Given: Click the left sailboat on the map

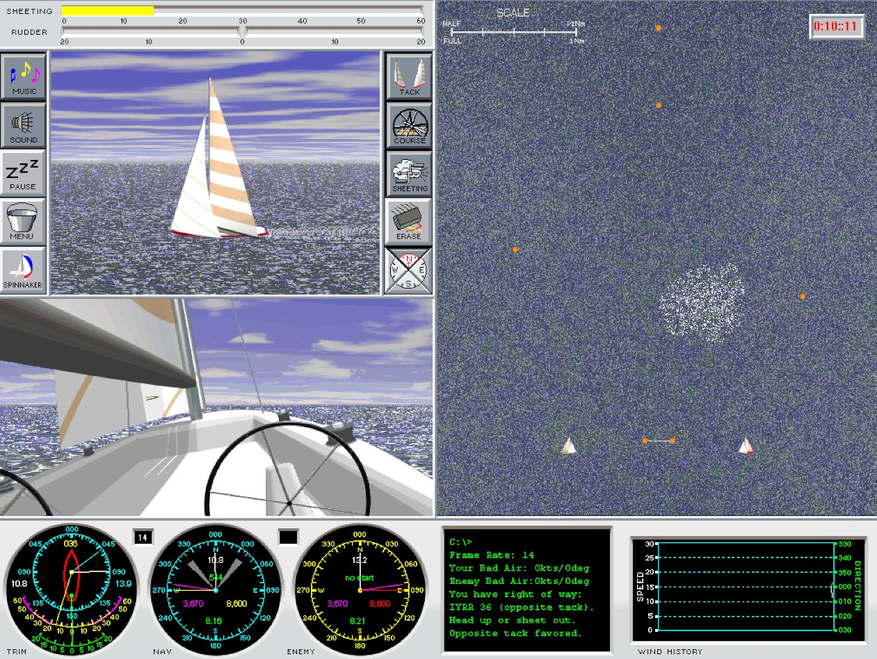Looking at the screenshot, I should (x=569, y=446).
